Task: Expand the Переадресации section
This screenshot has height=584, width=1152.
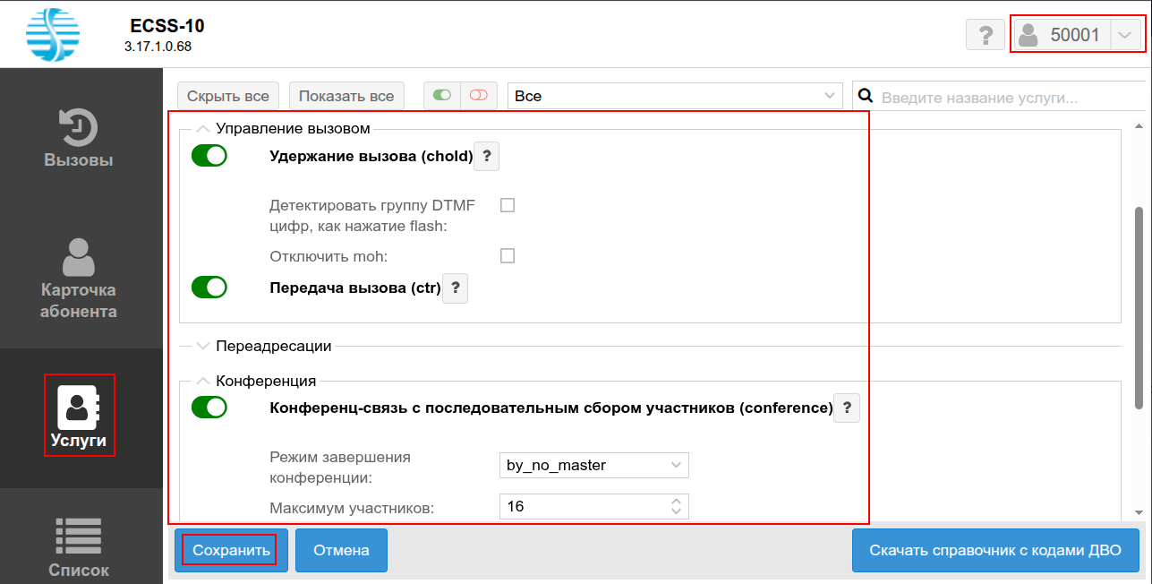Action: pos(202,346)
